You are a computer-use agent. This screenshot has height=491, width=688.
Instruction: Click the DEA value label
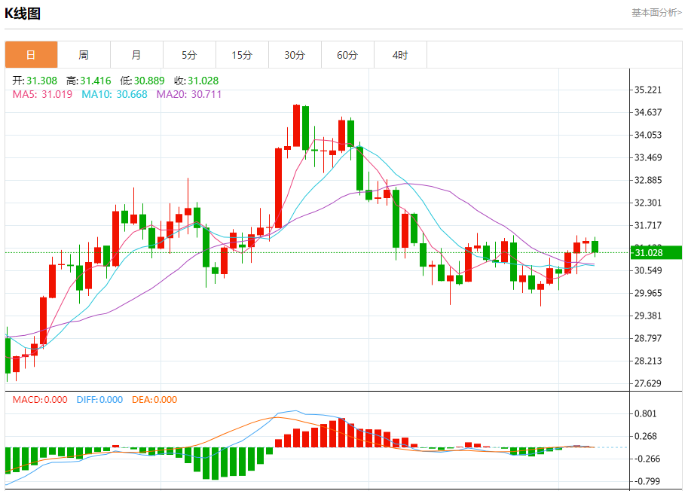click(154, 400)
